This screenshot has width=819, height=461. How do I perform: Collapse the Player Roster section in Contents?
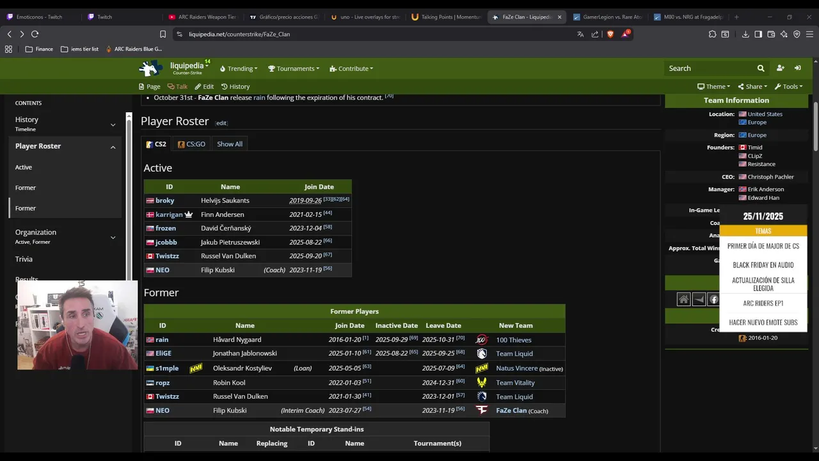(113, 147)
